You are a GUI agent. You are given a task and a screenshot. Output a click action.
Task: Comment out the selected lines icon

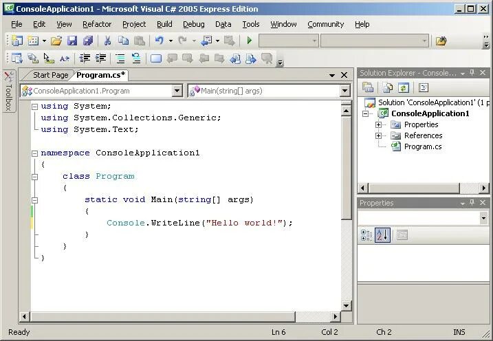(x=120, y=58)
